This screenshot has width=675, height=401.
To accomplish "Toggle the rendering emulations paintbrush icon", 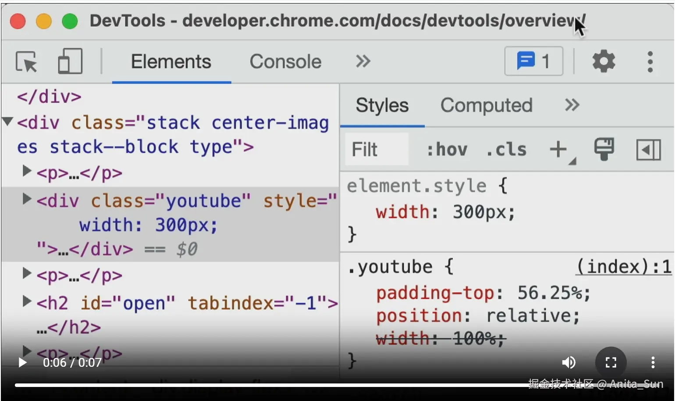I will point(604,149).
